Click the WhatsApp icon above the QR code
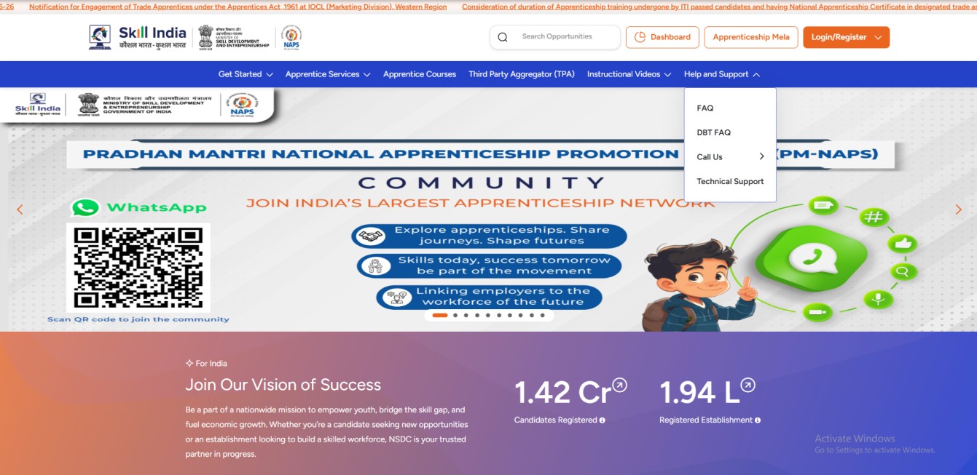 [x=85, y=207]
